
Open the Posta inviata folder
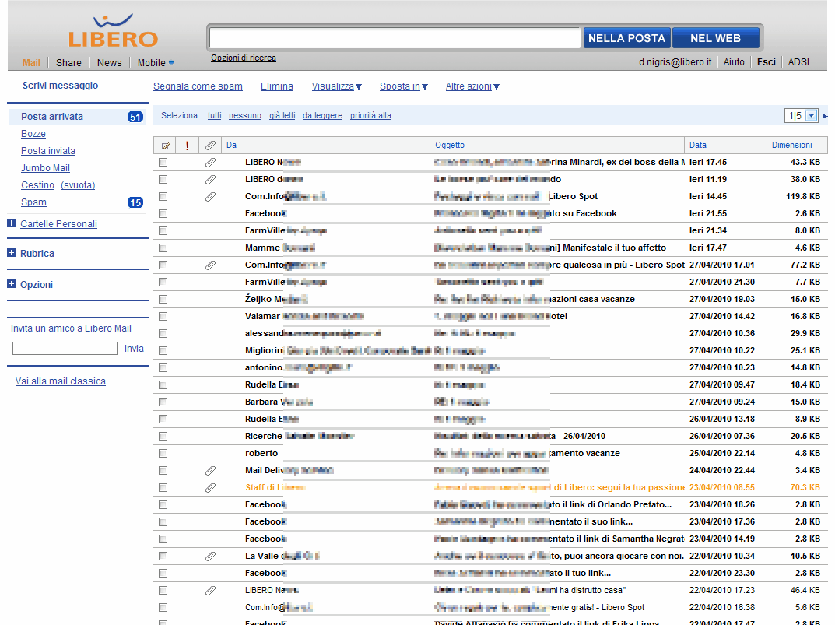click(48, 151)
